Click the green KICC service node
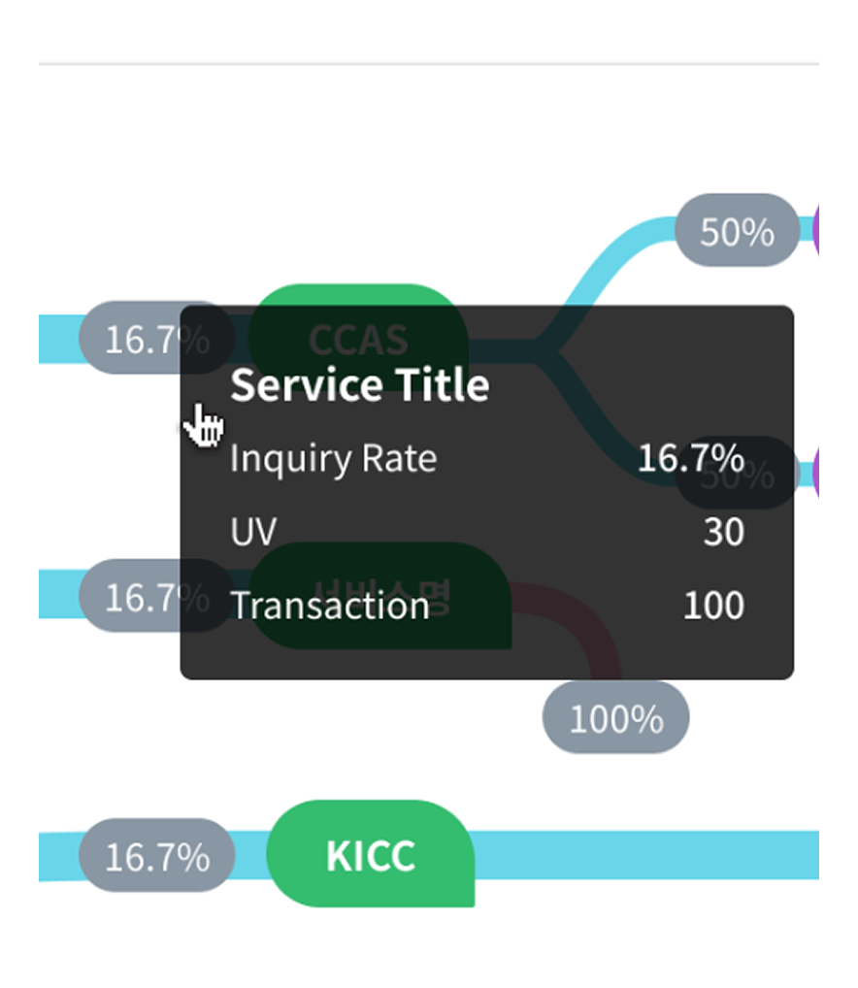This screenshot has height=988, width=858. (x=371, y=854)
